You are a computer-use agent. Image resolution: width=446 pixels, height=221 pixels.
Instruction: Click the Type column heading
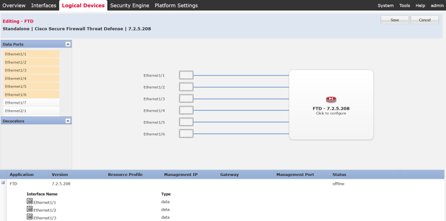(166, 194)
